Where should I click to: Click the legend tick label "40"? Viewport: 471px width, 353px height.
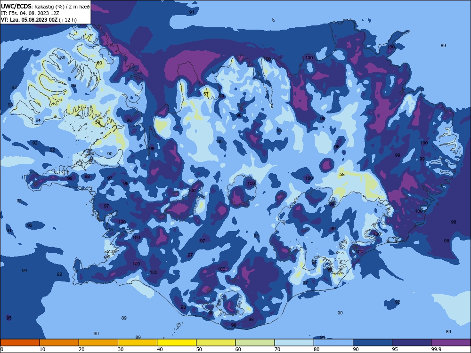click(160, 349)
